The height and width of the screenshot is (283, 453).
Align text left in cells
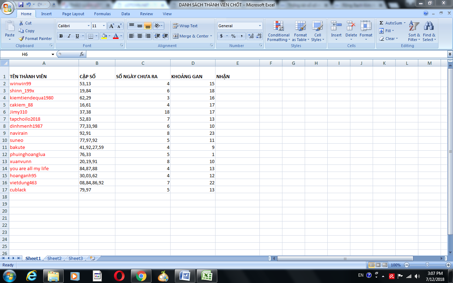131,36
